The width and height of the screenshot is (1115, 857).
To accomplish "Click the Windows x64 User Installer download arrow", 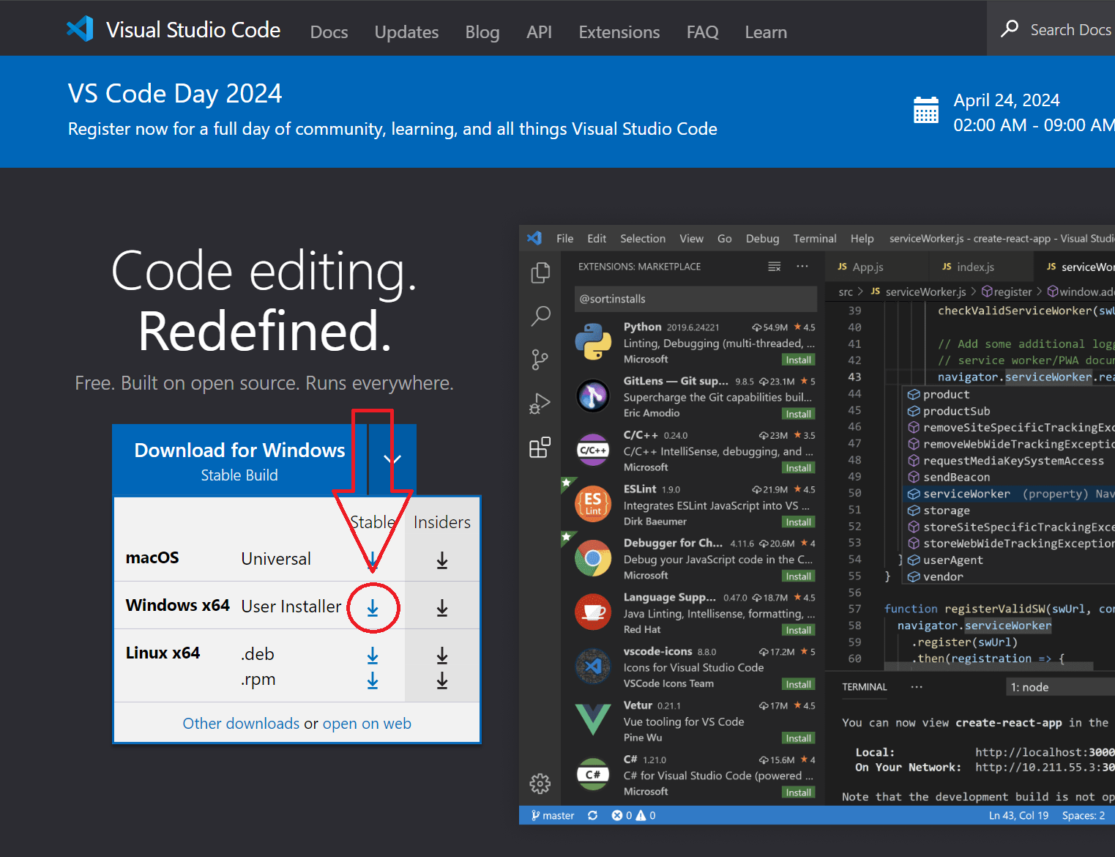I will click(373, 607).
